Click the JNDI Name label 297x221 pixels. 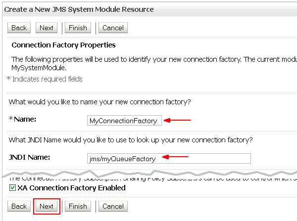coord(31,158)
